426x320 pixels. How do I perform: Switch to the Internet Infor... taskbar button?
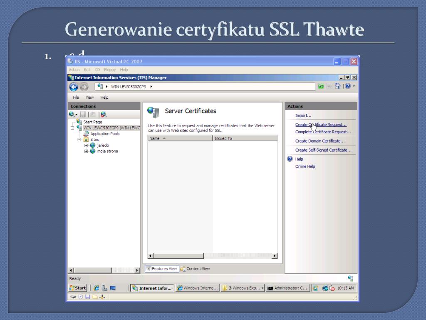152,288
